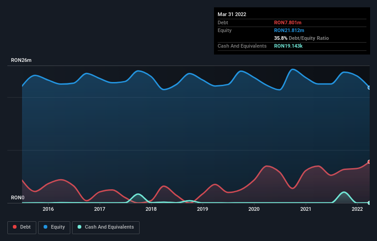The height and width of the screenshot is (241, 377).
Task: Click the blue Equity endpoint marker
Action: pyautogui.click(x=369, y=88)
